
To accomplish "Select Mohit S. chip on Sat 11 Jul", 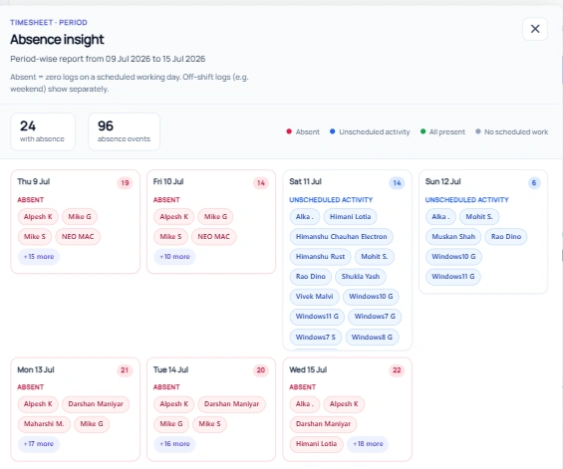I will (x=375, y=257).
